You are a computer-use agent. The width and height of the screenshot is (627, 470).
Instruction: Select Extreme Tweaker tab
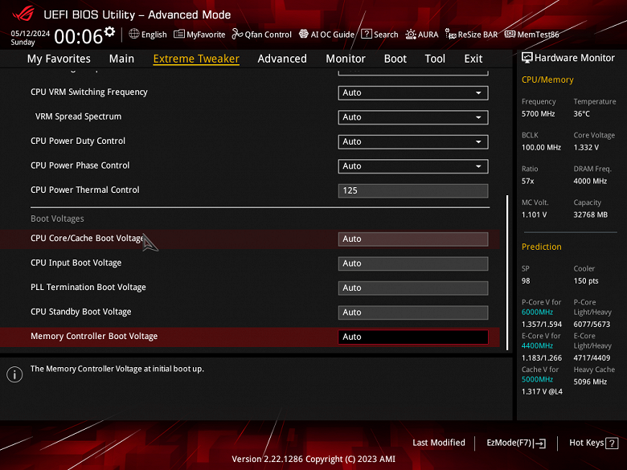click(196, 59)
